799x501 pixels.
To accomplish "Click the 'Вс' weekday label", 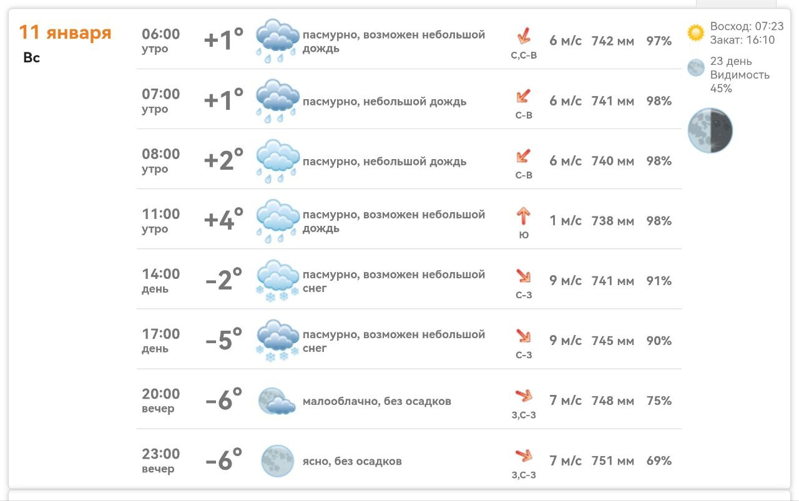I will click(x=32, y=58).
